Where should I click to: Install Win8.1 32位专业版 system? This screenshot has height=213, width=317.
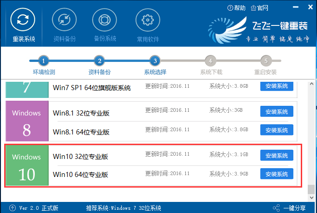click(x=277, y=111)
